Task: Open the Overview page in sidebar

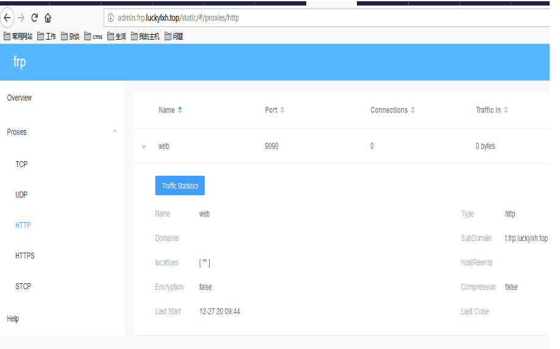Action: pos(20,98)
